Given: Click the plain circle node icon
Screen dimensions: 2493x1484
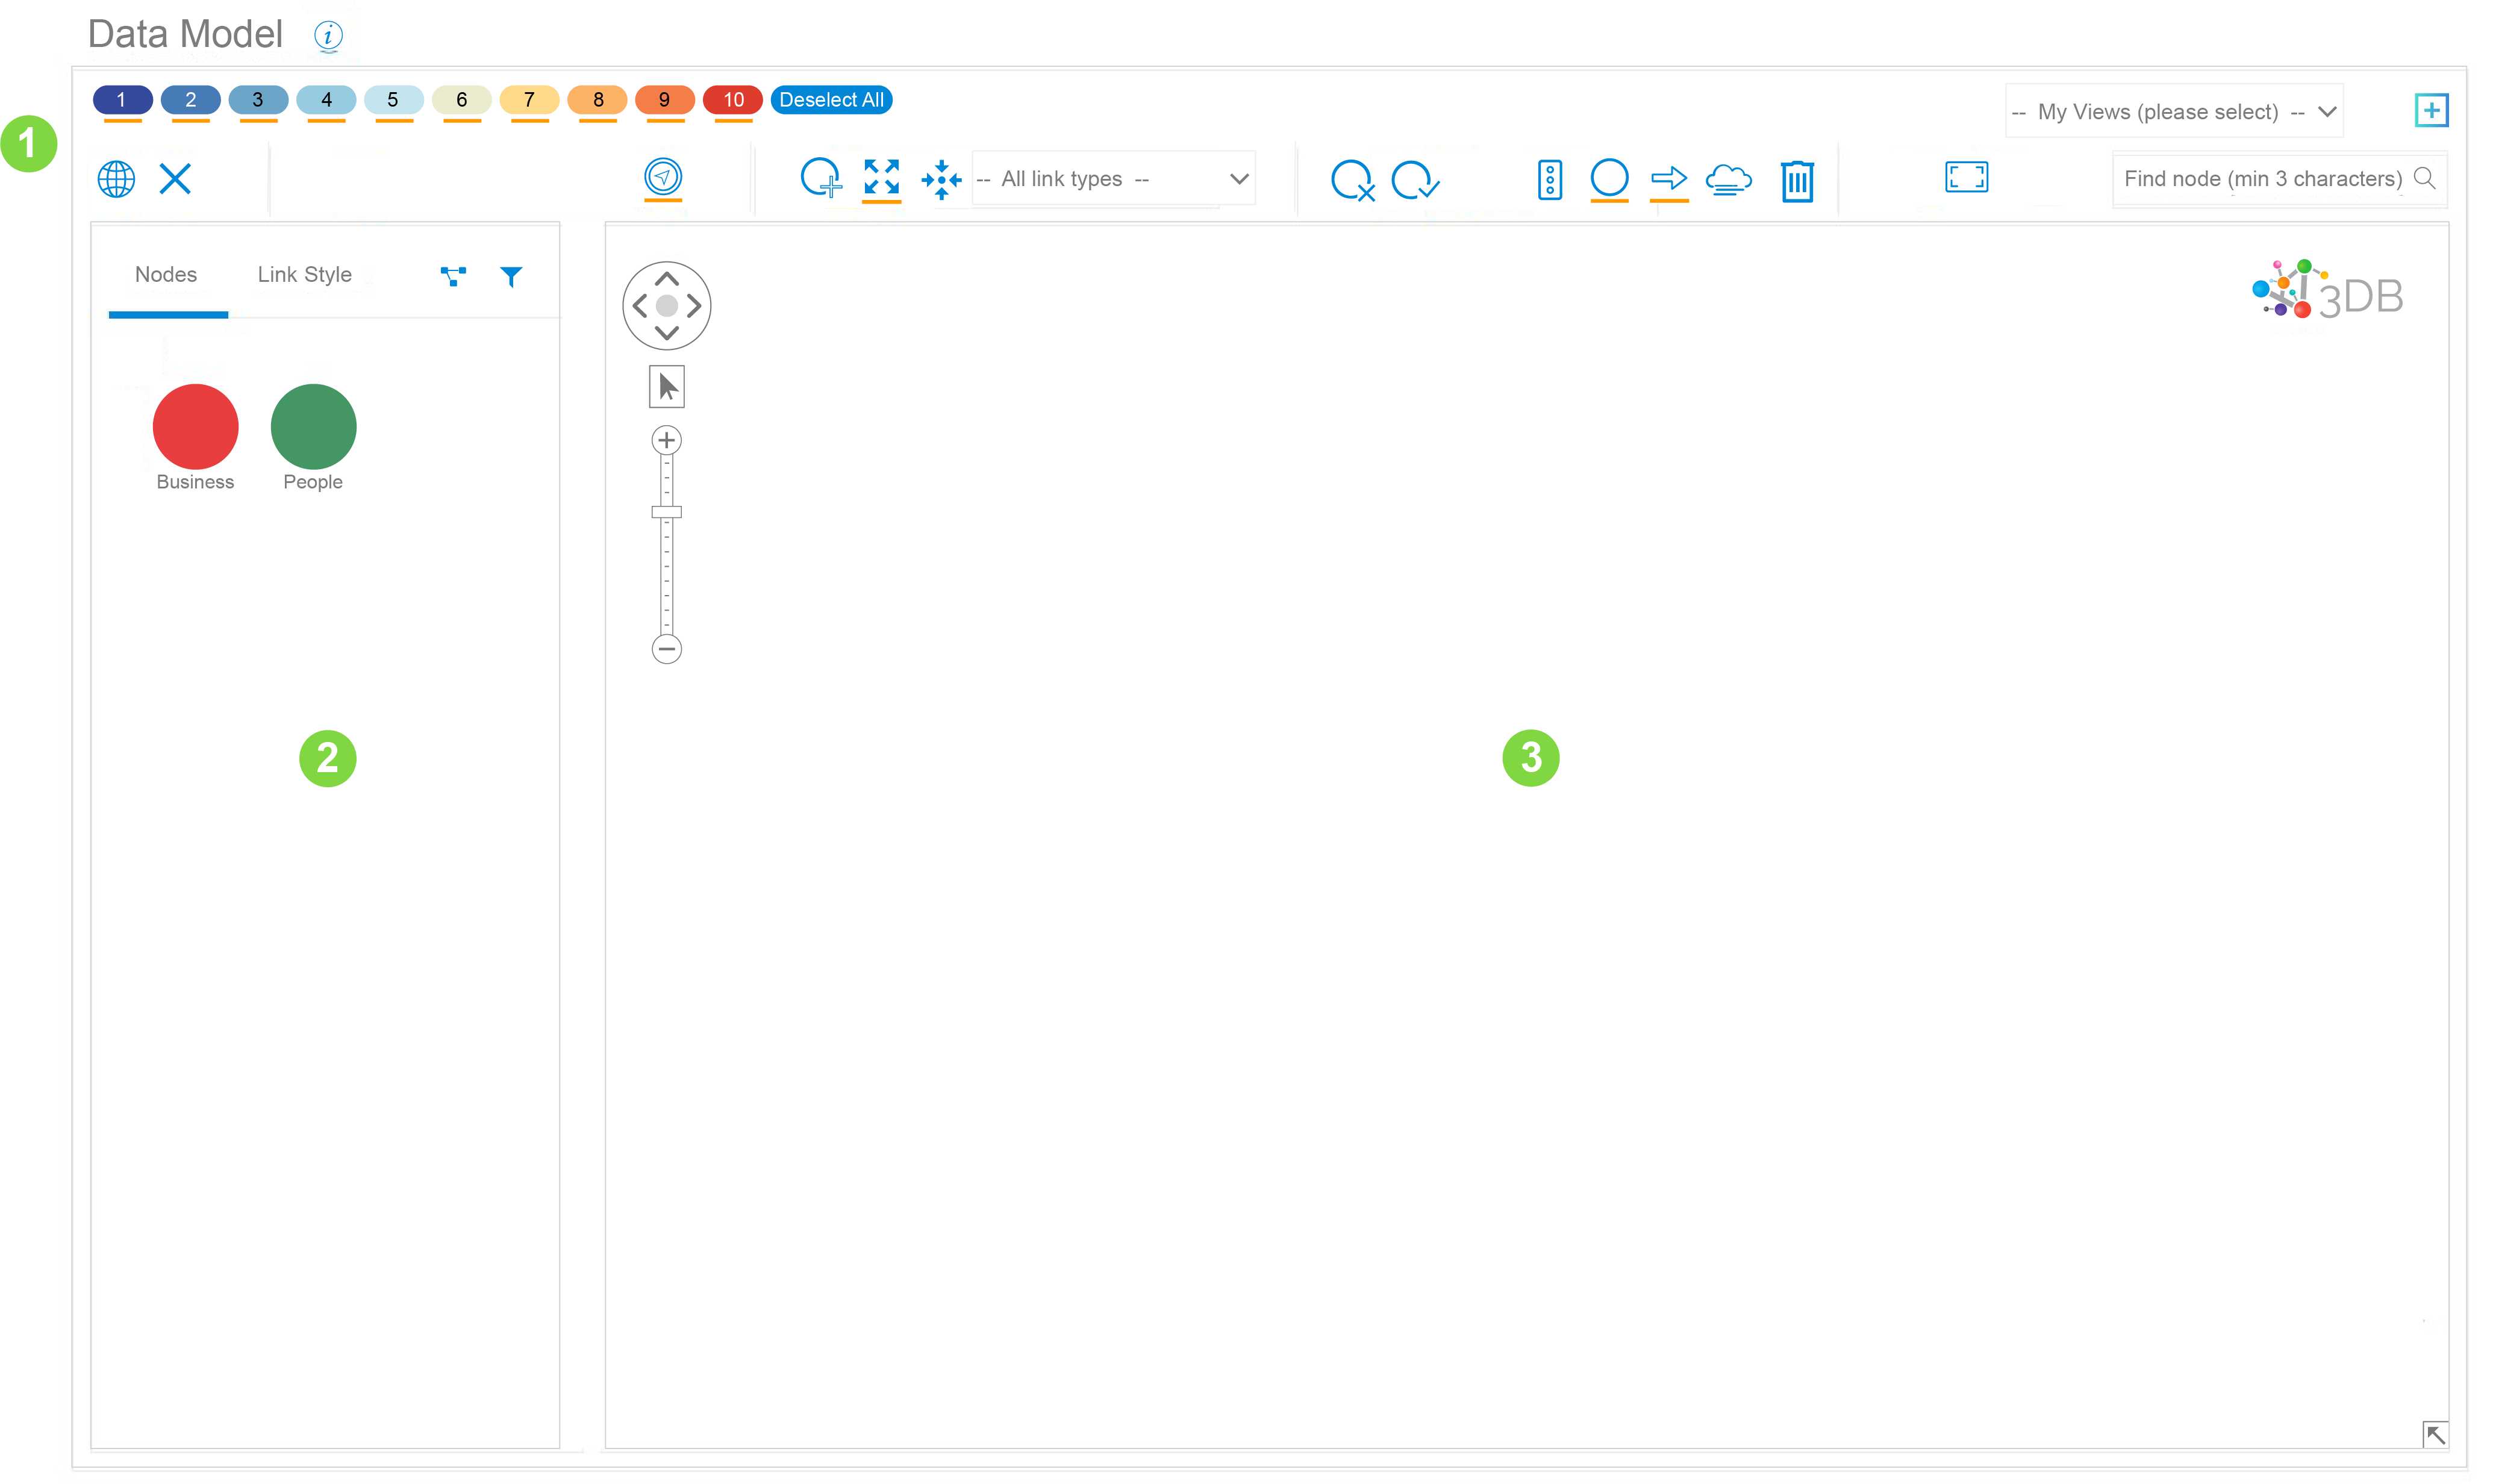Looking at the screenshot, I should click(x=1609, y=178).
